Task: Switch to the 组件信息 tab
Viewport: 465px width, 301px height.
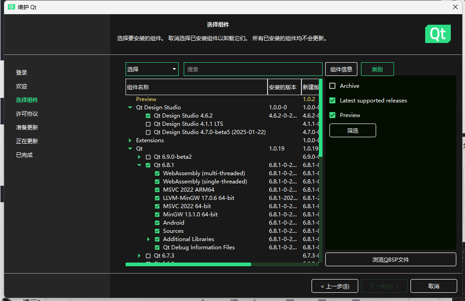Action: [341, 69]
